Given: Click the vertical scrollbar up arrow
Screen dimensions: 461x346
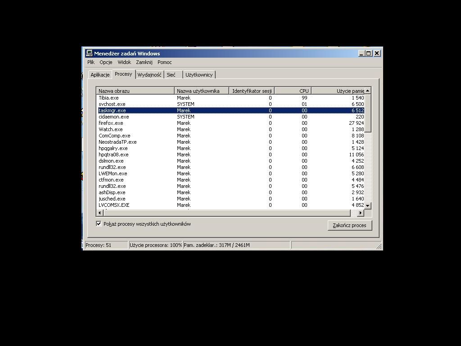Looking at the screenshot, I should tap(367, 91).
